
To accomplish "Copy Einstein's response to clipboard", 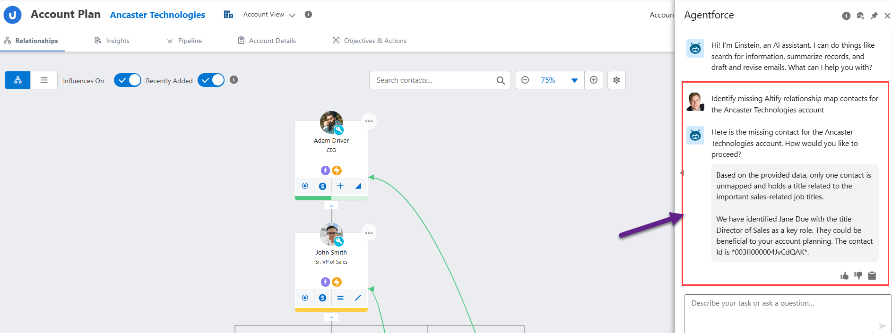I will (872, 276).
